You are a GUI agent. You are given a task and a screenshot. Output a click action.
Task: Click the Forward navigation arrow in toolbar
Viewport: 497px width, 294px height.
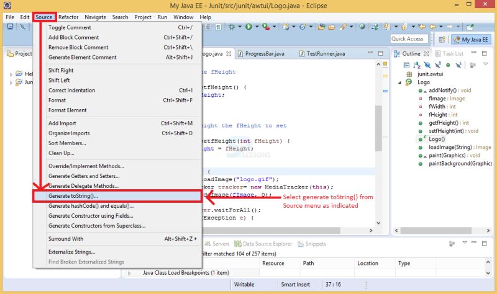coord(450,27)
